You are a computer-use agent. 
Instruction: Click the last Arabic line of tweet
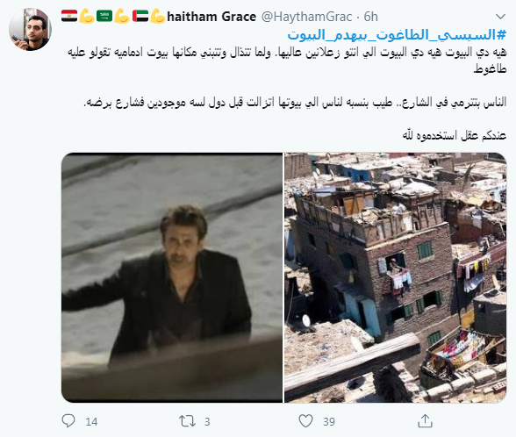tap(455, 135)
